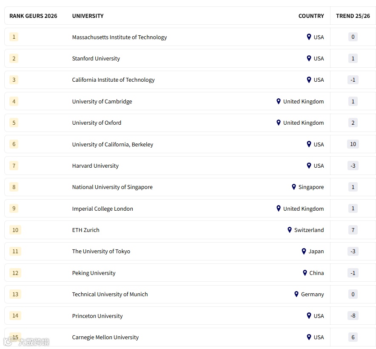Click the location pin beside Singapore

click(294, 187)
